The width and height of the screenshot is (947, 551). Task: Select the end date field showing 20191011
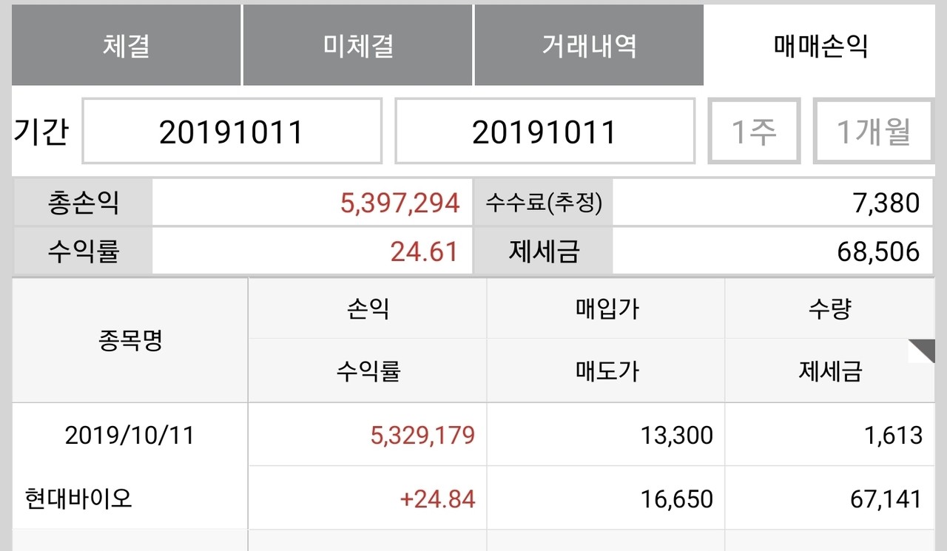(545, 131)
